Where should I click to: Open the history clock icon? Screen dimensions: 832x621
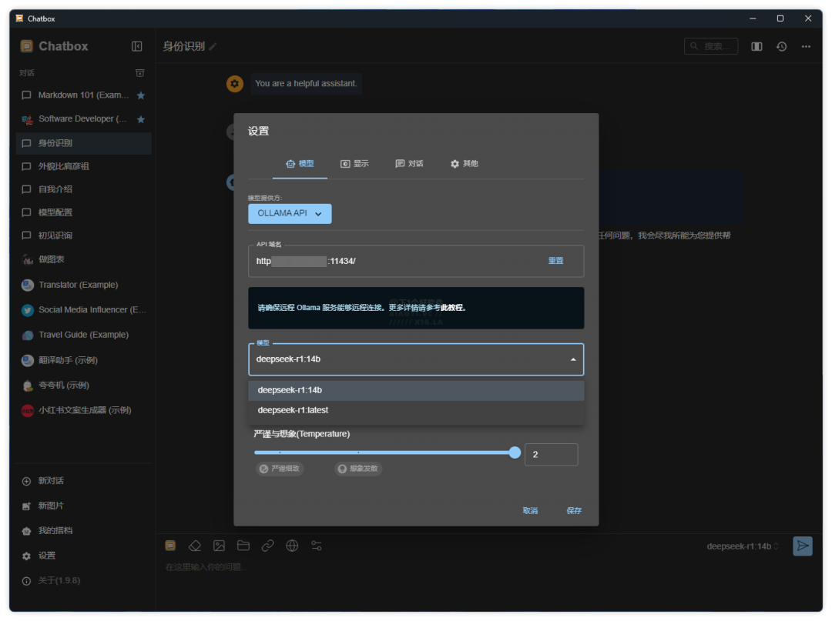pyautogui.click(x=781, y=46)
